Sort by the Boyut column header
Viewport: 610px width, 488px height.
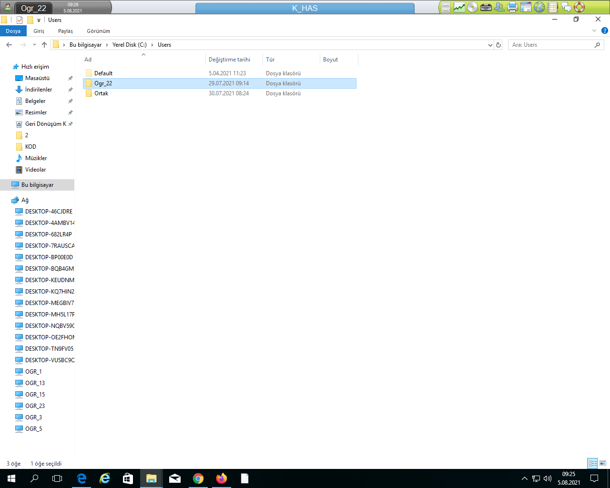339,60
